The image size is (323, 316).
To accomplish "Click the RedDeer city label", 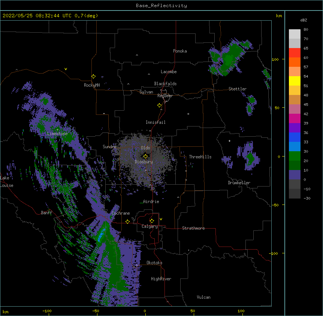I will [x=165, y=96].
